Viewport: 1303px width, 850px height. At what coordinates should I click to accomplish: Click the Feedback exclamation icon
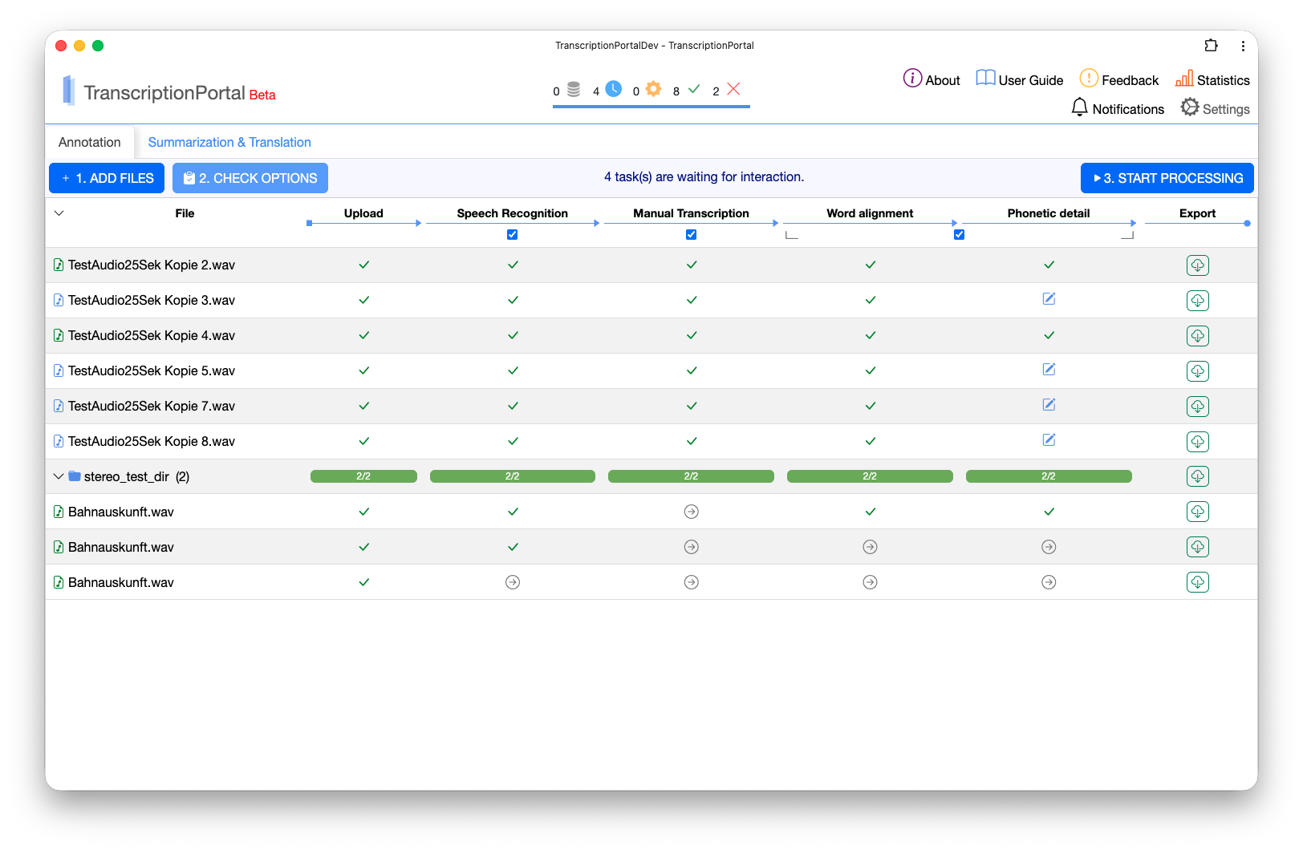(1089, 78)
